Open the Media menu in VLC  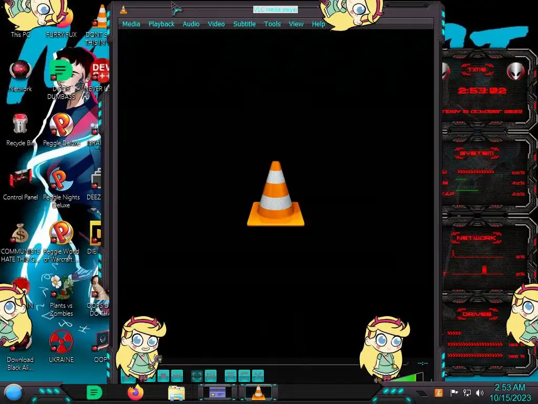(x=131, y=24)
